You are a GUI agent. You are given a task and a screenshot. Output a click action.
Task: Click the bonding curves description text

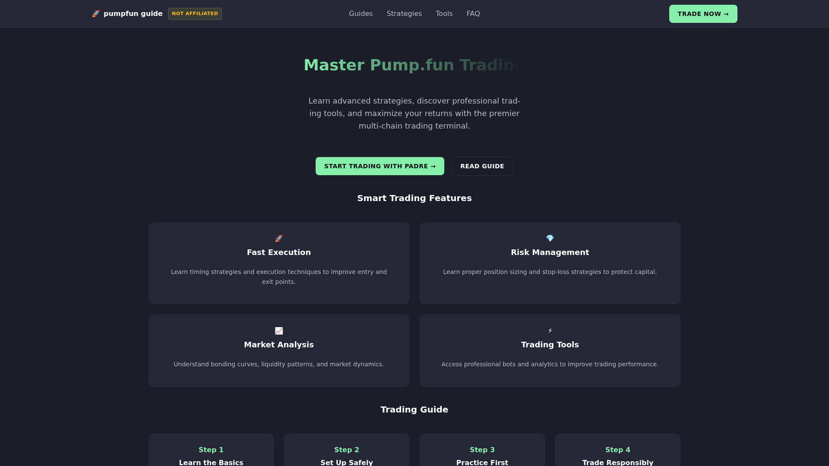pos(279,364)
